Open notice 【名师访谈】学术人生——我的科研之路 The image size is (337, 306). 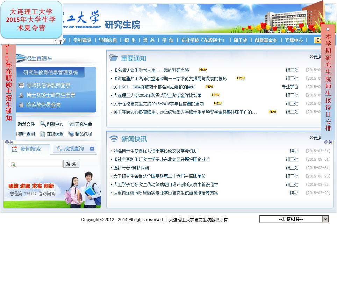(x=151, y=70)
